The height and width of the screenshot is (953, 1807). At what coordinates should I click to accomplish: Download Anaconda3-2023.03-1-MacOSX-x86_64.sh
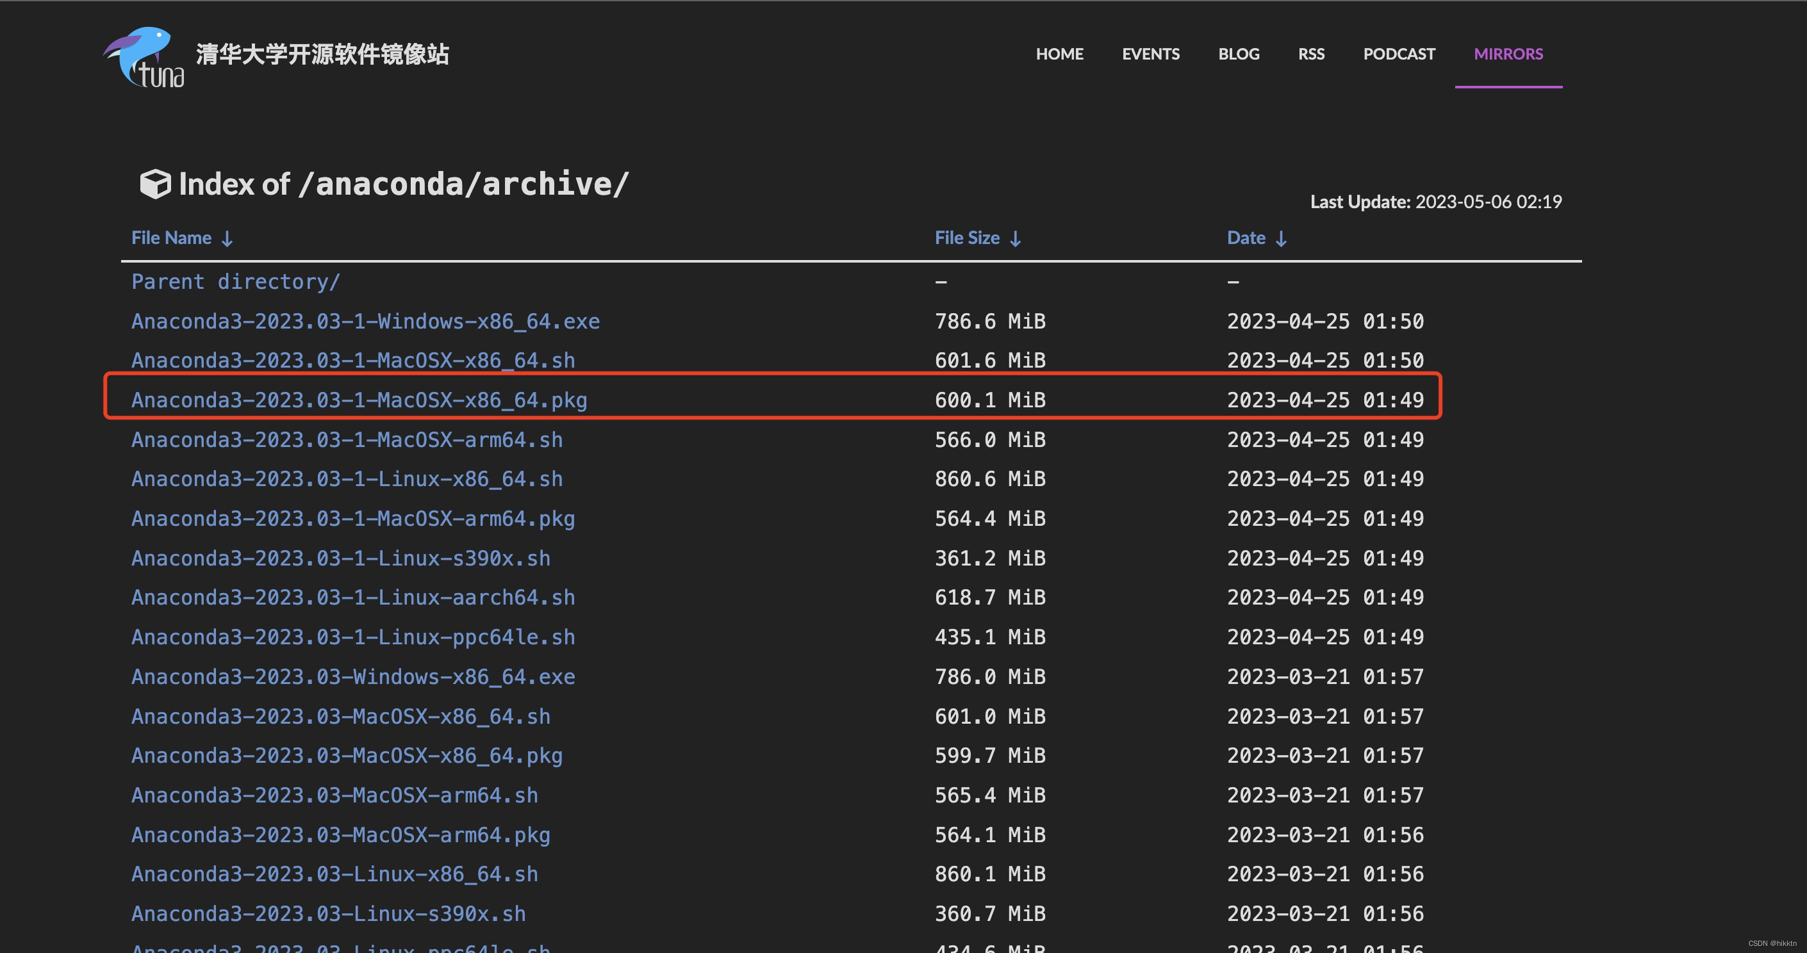(353, 361)
